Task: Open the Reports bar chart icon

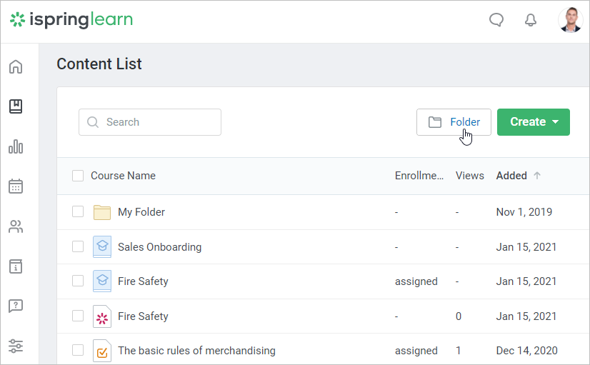Action: point(16,146)
